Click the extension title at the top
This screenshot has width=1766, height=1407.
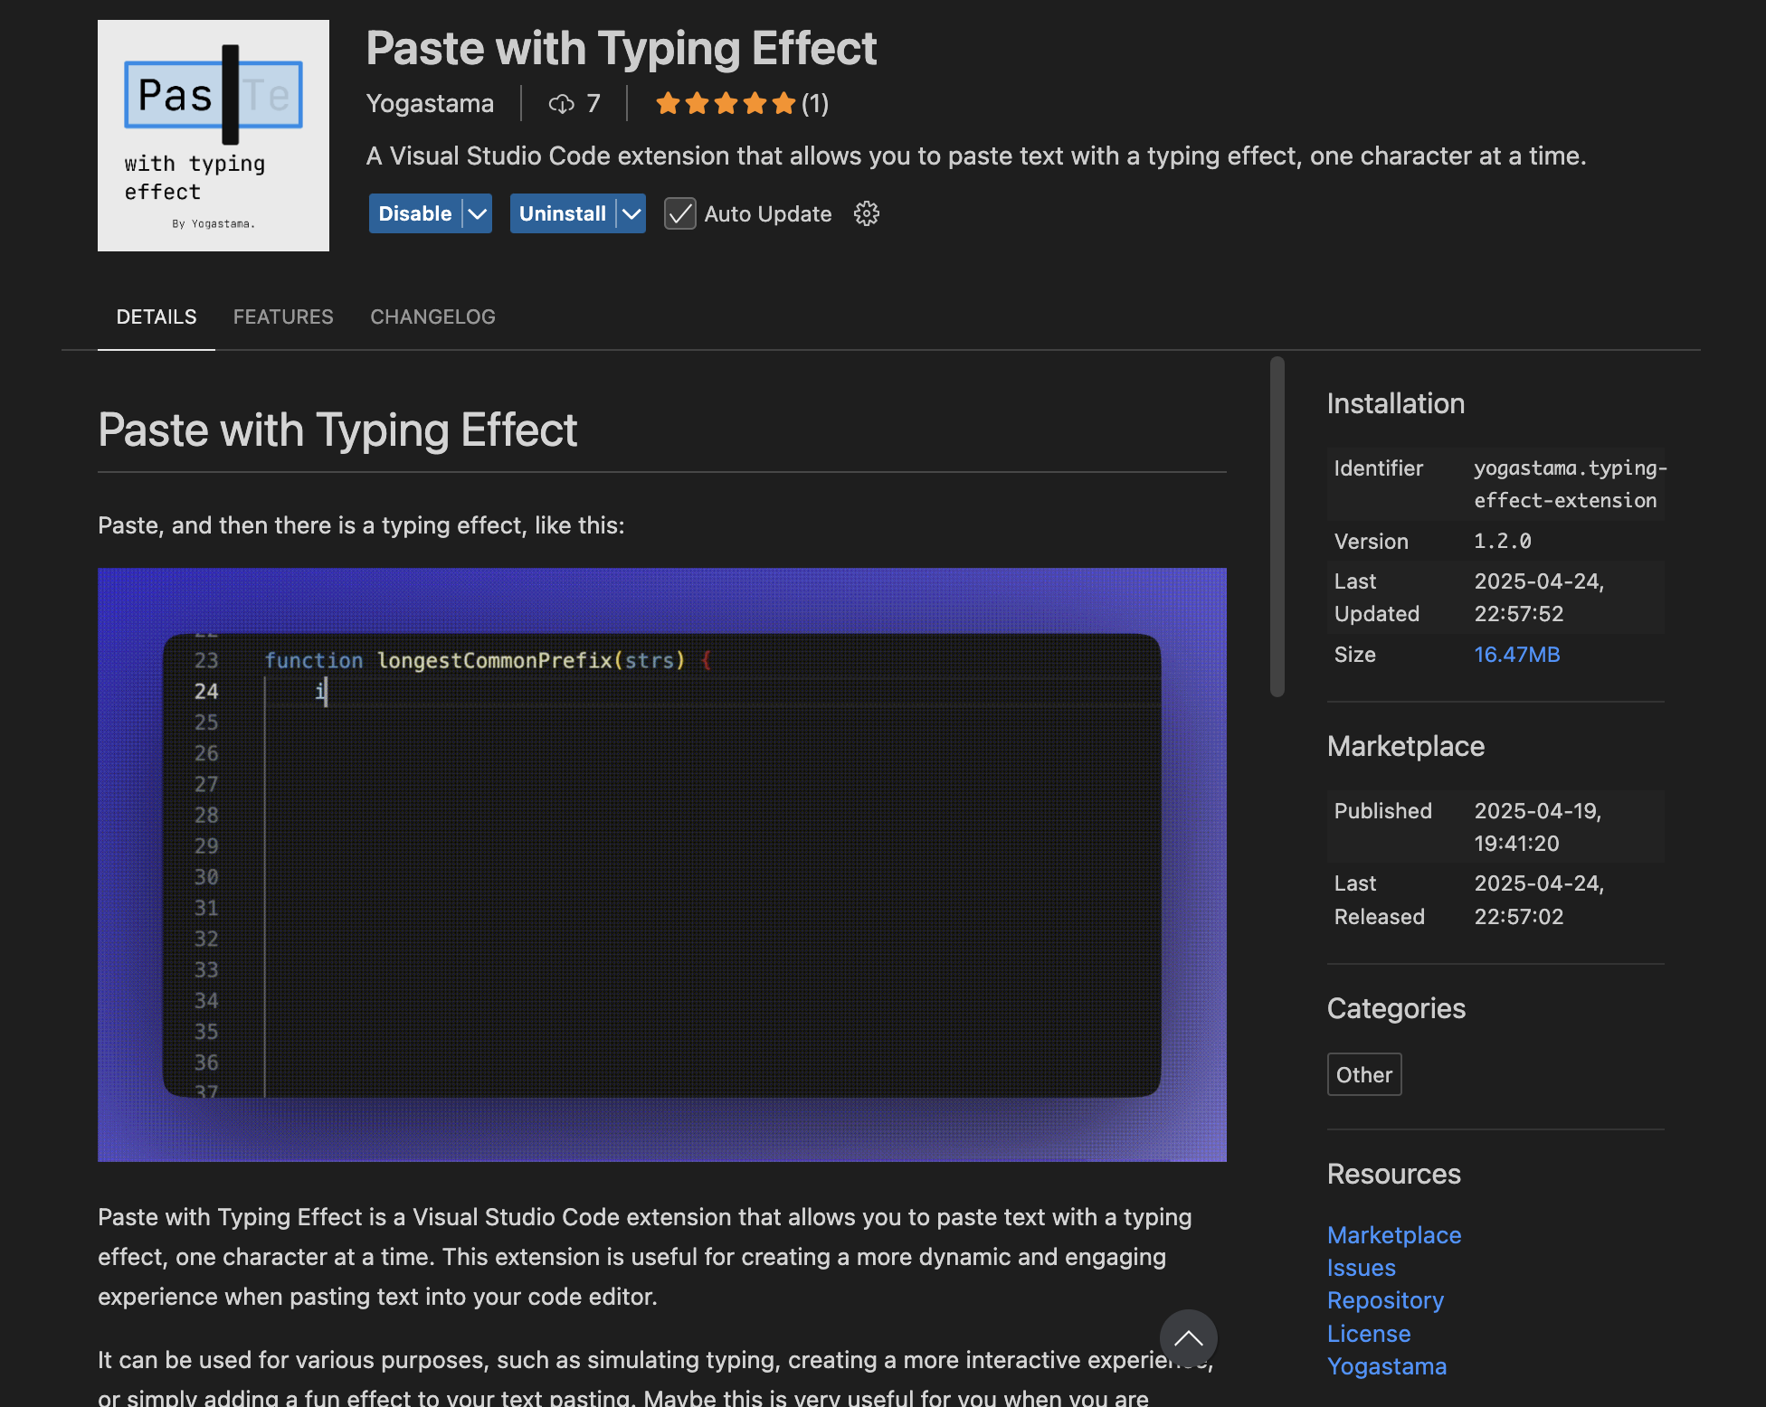pyautogui.click(x=622, y=49)
